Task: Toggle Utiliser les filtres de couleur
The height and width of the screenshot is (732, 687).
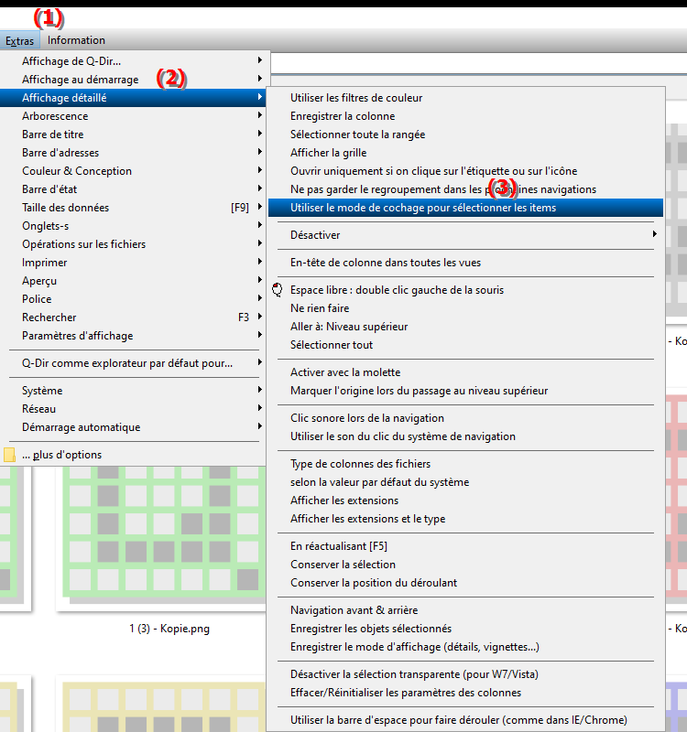Action: [356, 98]
